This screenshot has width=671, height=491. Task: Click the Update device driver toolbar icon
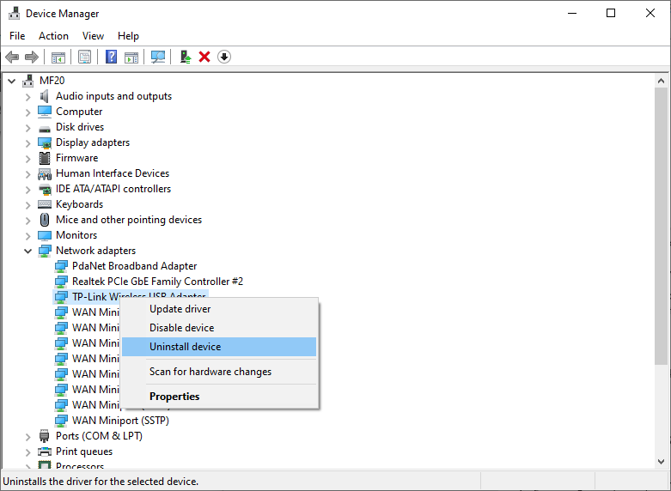pos(186,57)
